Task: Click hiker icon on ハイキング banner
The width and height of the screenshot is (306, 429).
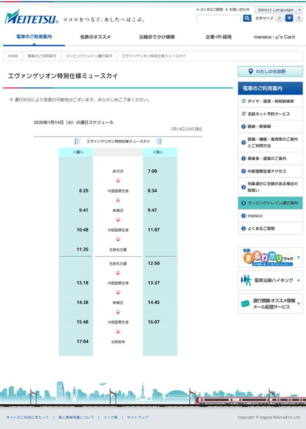Action: click(x=246, y=280)
